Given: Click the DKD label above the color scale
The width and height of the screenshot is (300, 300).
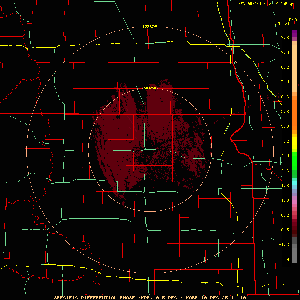Looking at the screenshot, I should [293, 20].
